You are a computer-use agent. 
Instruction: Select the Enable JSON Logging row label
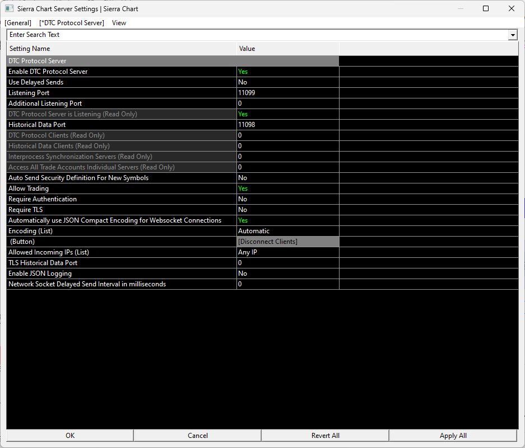tap(122, 273)
